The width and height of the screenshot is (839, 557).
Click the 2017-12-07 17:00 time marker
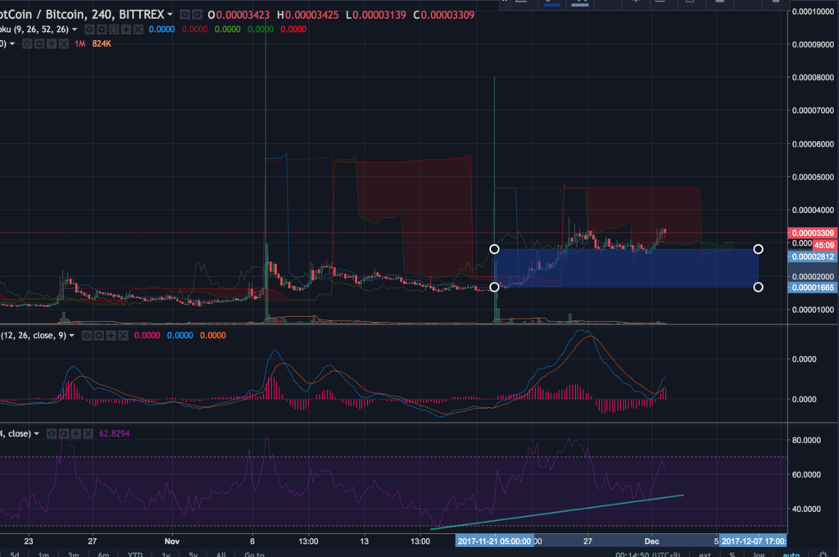point(754,541)
